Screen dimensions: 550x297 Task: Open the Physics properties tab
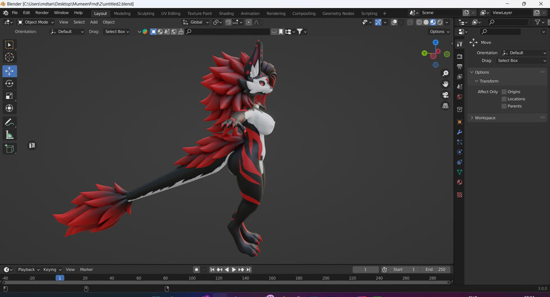[x=459, y=152]
